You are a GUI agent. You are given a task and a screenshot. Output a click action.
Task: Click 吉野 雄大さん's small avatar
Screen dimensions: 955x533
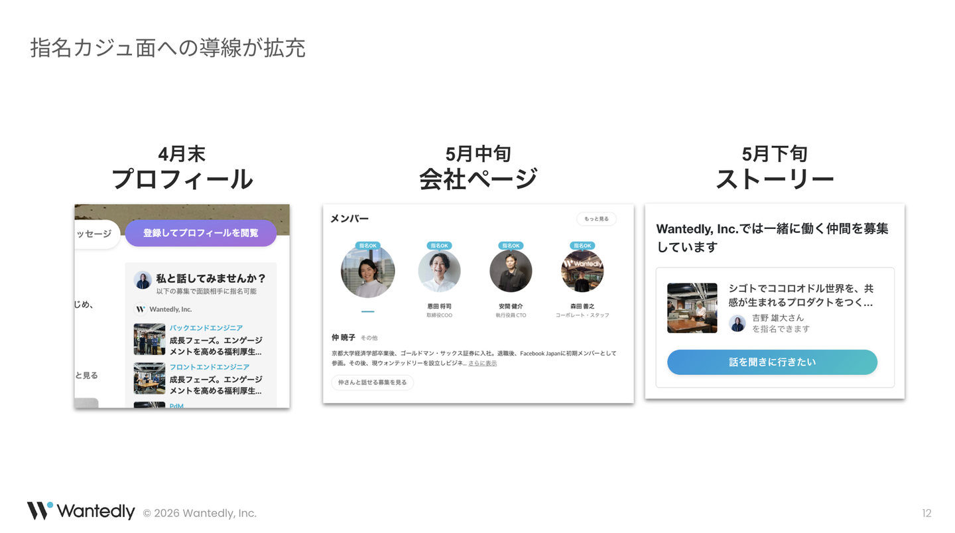click(737, 323)
